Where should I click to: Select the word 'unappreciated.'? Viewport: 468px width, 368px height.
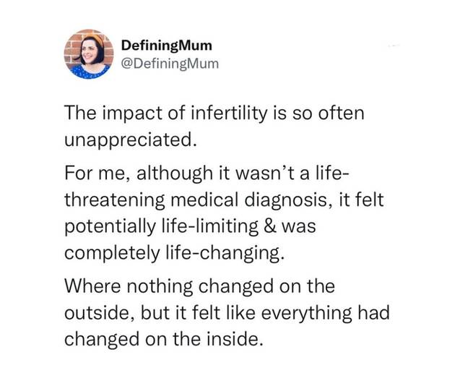click(131, 140)
